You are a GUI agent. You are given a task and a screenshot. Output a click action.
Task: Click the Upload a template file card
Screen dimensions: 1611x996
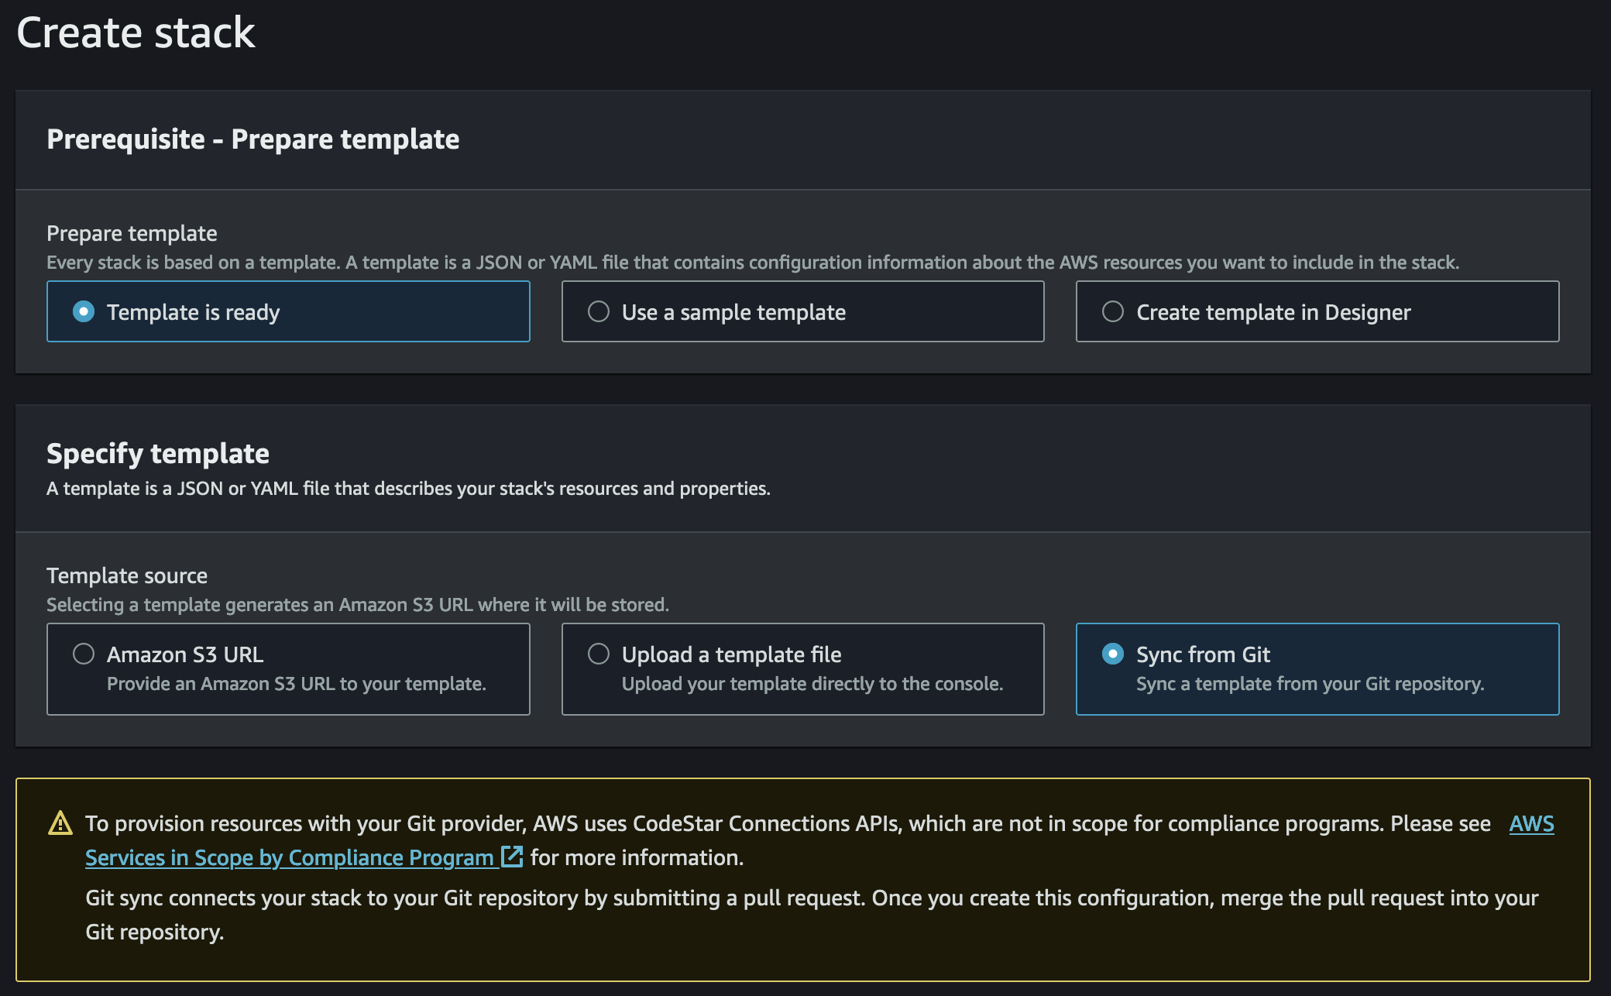[802, 668]
